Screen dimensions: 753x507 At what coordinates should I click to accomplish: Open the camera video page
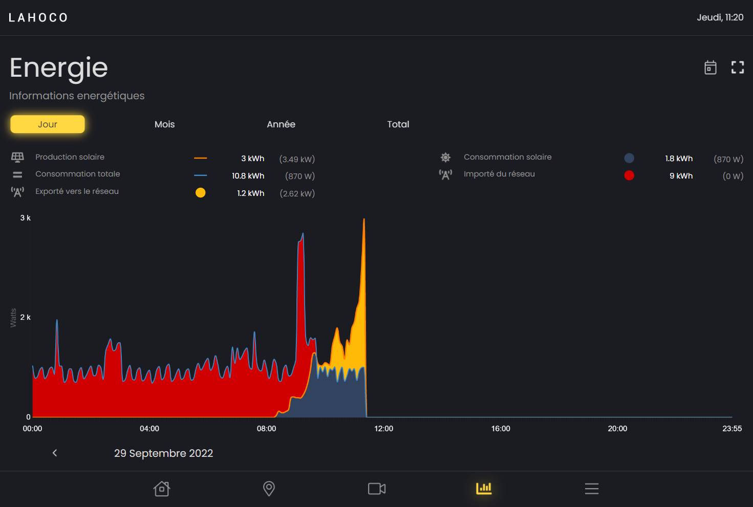click(x=377, y=489)
